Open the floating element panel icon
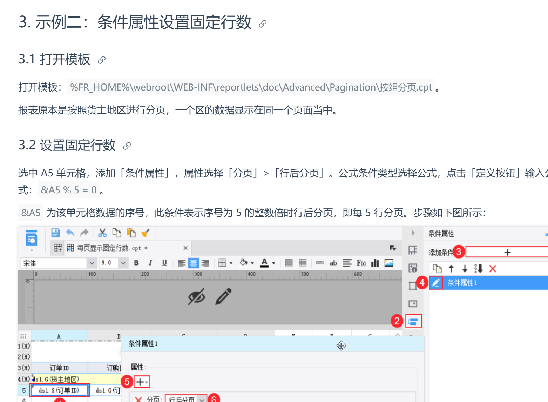The width and height of the screenshot is (548, 402). pyautogui.click(x=413, y=286)
